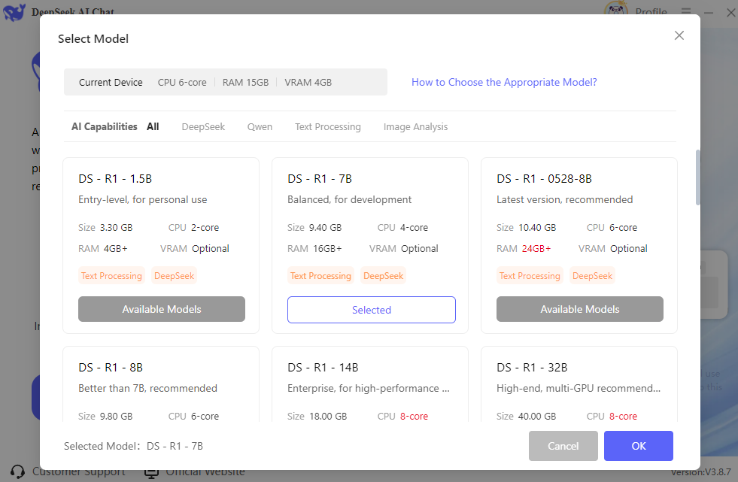Click DeepSeek tag on DS - R1 - 0528-8B card
Image resolution: width=738 pixels, height=482 pixels.
tap(592, 275)
